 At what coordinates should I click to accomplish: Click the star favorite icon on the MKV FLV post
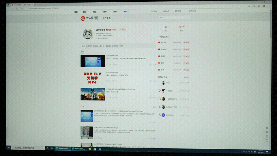113,81
